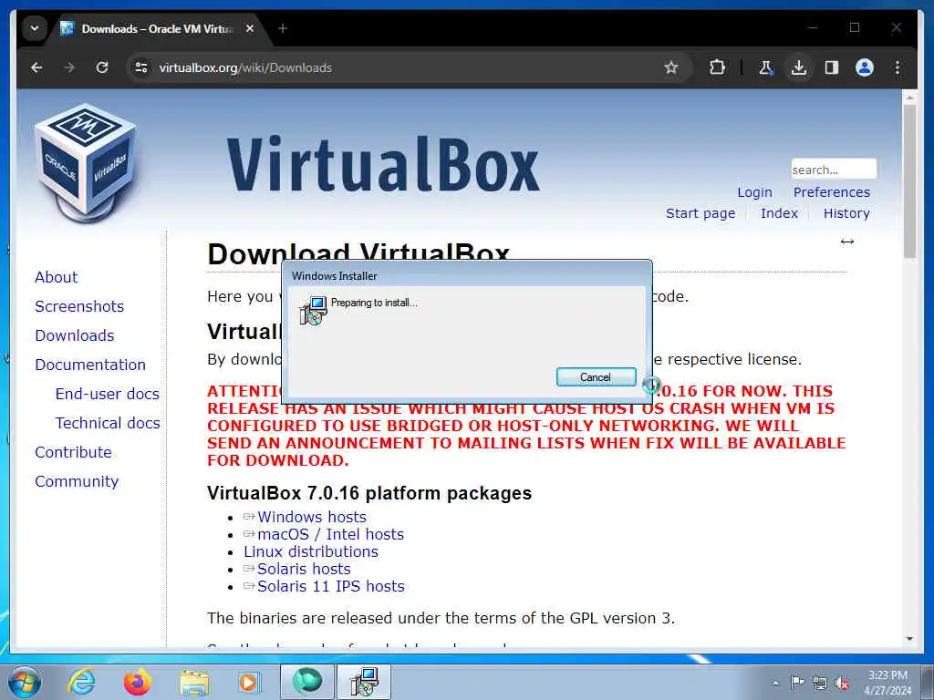The image size is (934, 700).
Task: Open a new tab with plus button
Action: click(283, 28)
